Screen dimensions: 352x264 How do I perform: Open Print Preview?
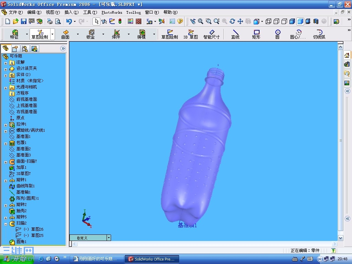point(58,21)
